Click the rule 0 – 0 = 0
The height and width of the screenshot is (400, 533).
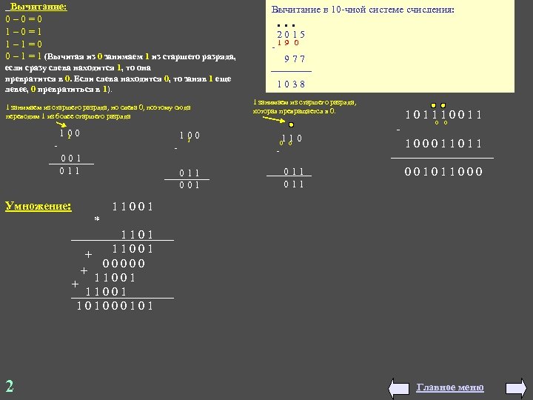pos(24,19)
